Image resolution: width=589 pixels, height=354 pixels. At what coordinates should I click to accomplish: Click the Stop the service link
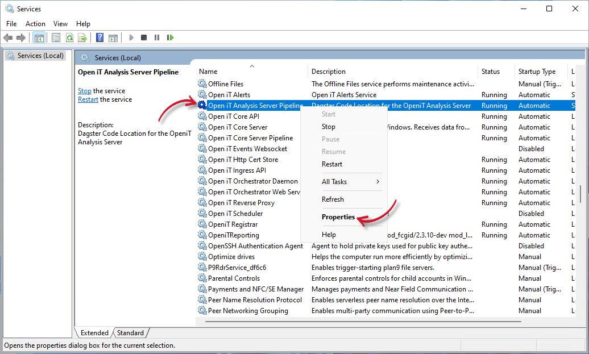(x=85, y=91)
